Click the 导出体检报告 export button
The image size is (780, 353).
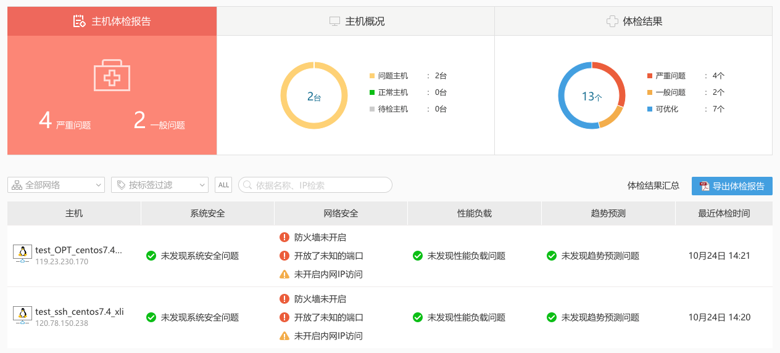pos(732,186)
